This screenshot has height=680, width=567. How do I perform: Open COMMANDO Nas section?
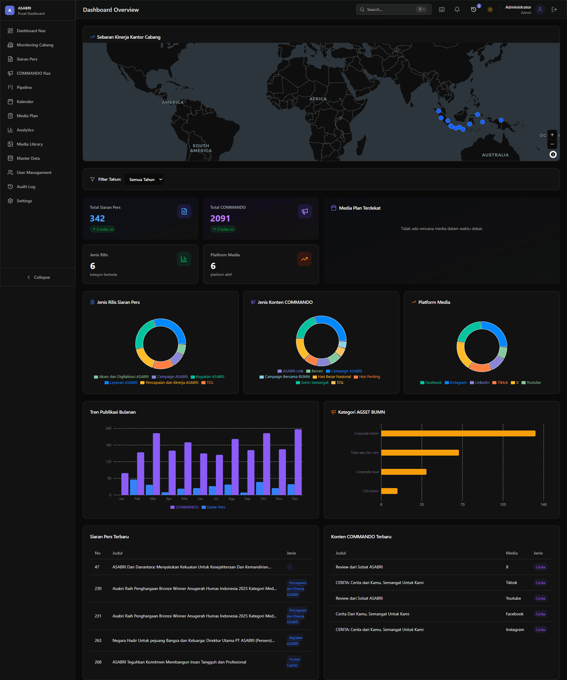pos(38,73)
